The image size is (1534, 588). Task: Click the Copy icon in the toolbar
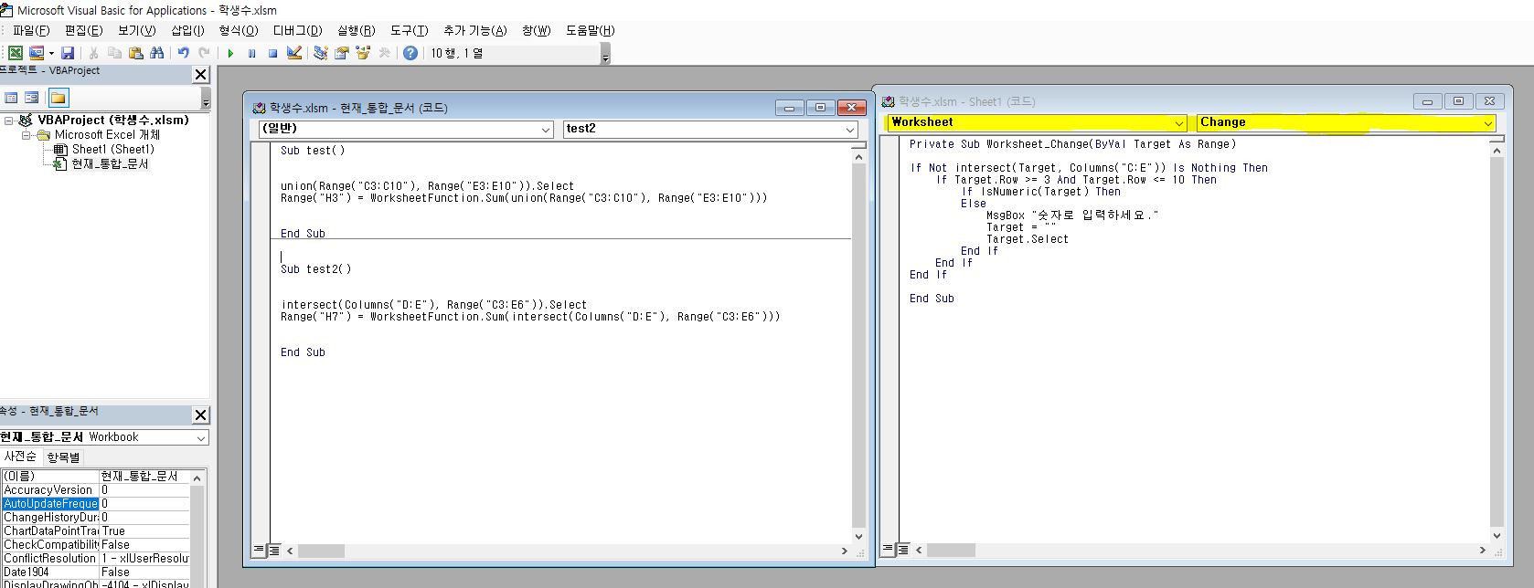[x=114, y=53]
